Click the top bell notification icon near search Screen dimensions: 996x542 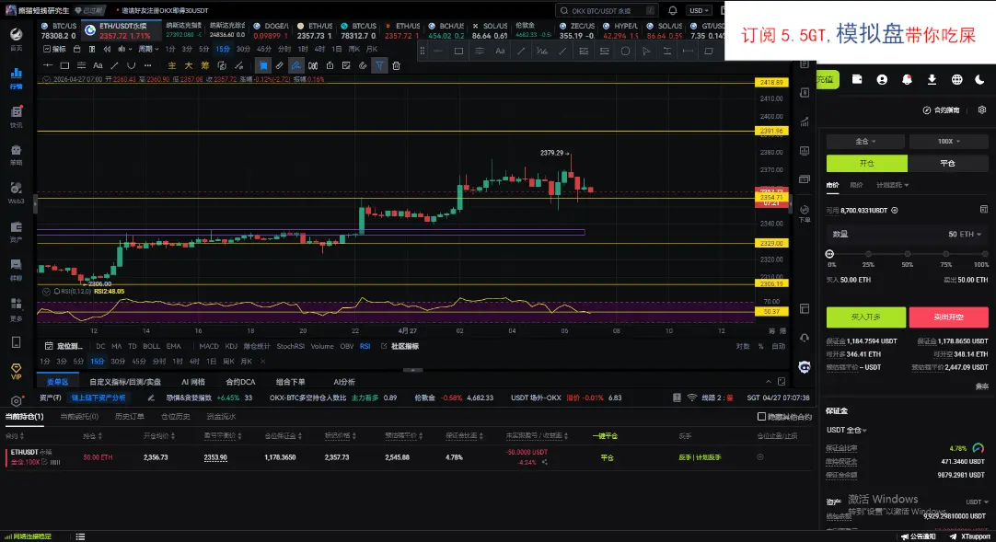673,10
